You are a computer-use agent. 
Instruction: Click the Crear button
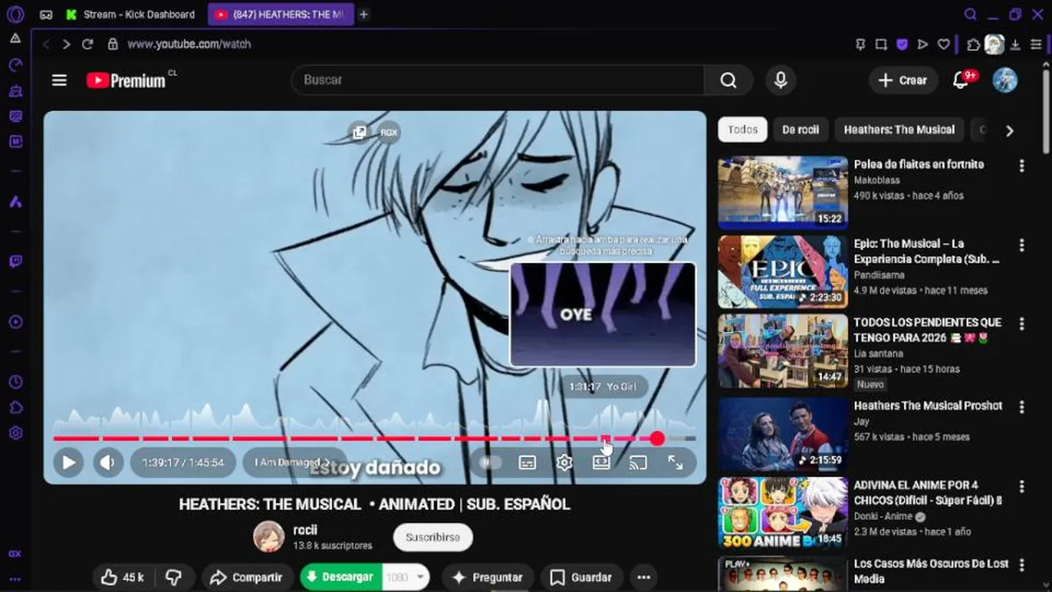point(903,80)
